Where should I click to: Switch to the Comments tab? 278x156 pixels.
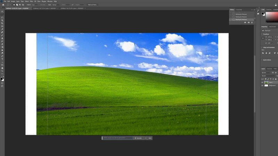point(239,10)
